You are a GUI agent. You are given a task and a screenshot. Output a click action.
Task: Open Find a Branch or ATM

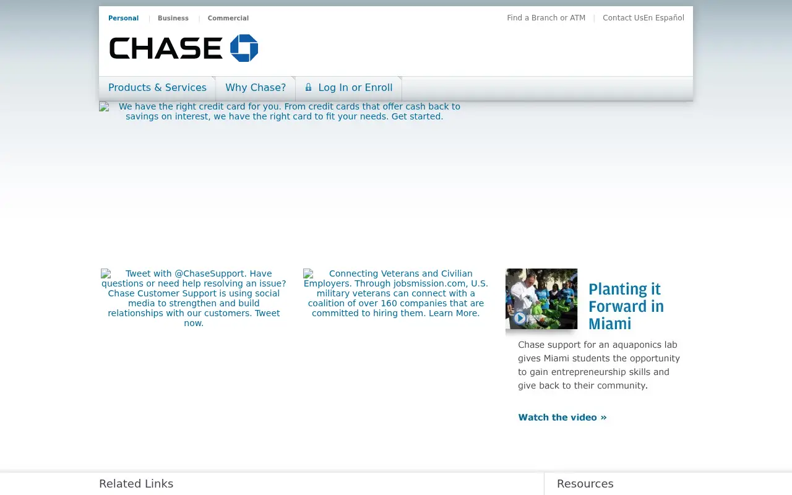546,18
